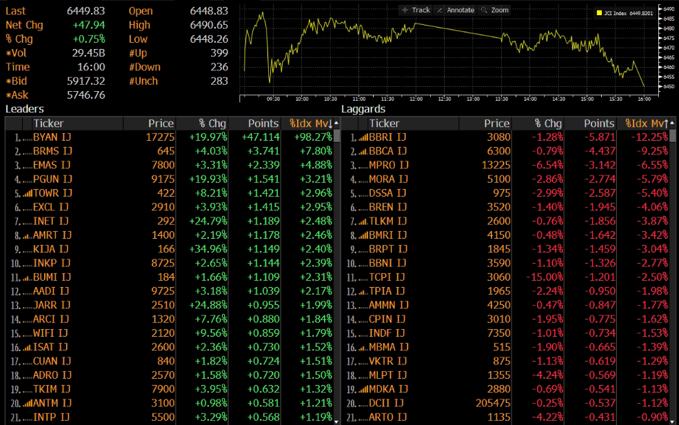Select BYAN IJ ticker in Leaders
679x425 pixels.
pyautogui.click(x=52, y=137)
